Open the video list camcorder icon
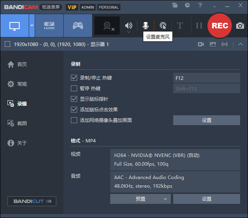The image size is (248, 218). tap(201, 44)
